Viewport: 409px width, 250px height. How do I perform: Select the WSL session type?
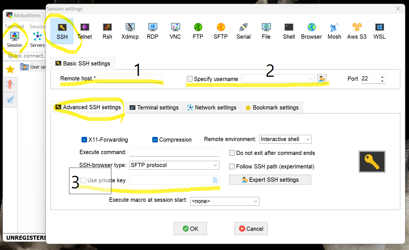point(379,31)
